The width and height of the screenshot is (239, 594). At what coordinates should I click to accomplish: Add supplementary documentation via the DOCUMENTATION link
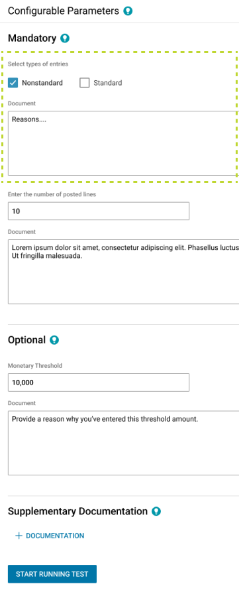[55, 536]
